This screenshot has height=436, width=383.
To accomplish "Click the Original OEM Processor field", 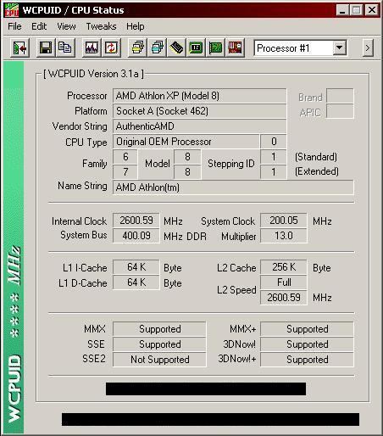I will point(186,142).
